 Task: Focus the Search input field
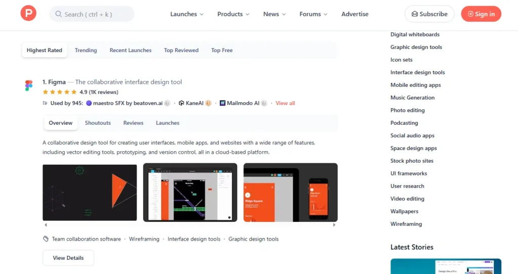click(92, 14)
